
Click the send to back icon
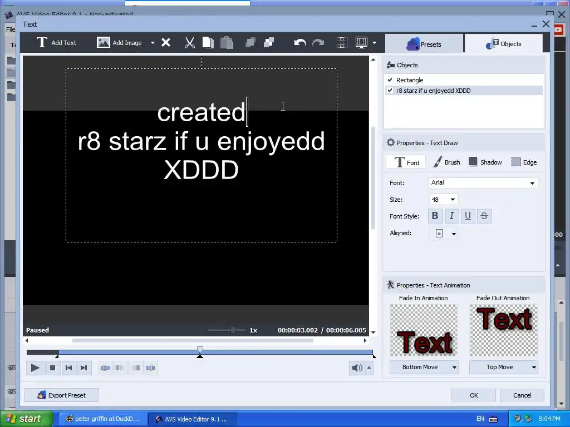tap(269, 42)
